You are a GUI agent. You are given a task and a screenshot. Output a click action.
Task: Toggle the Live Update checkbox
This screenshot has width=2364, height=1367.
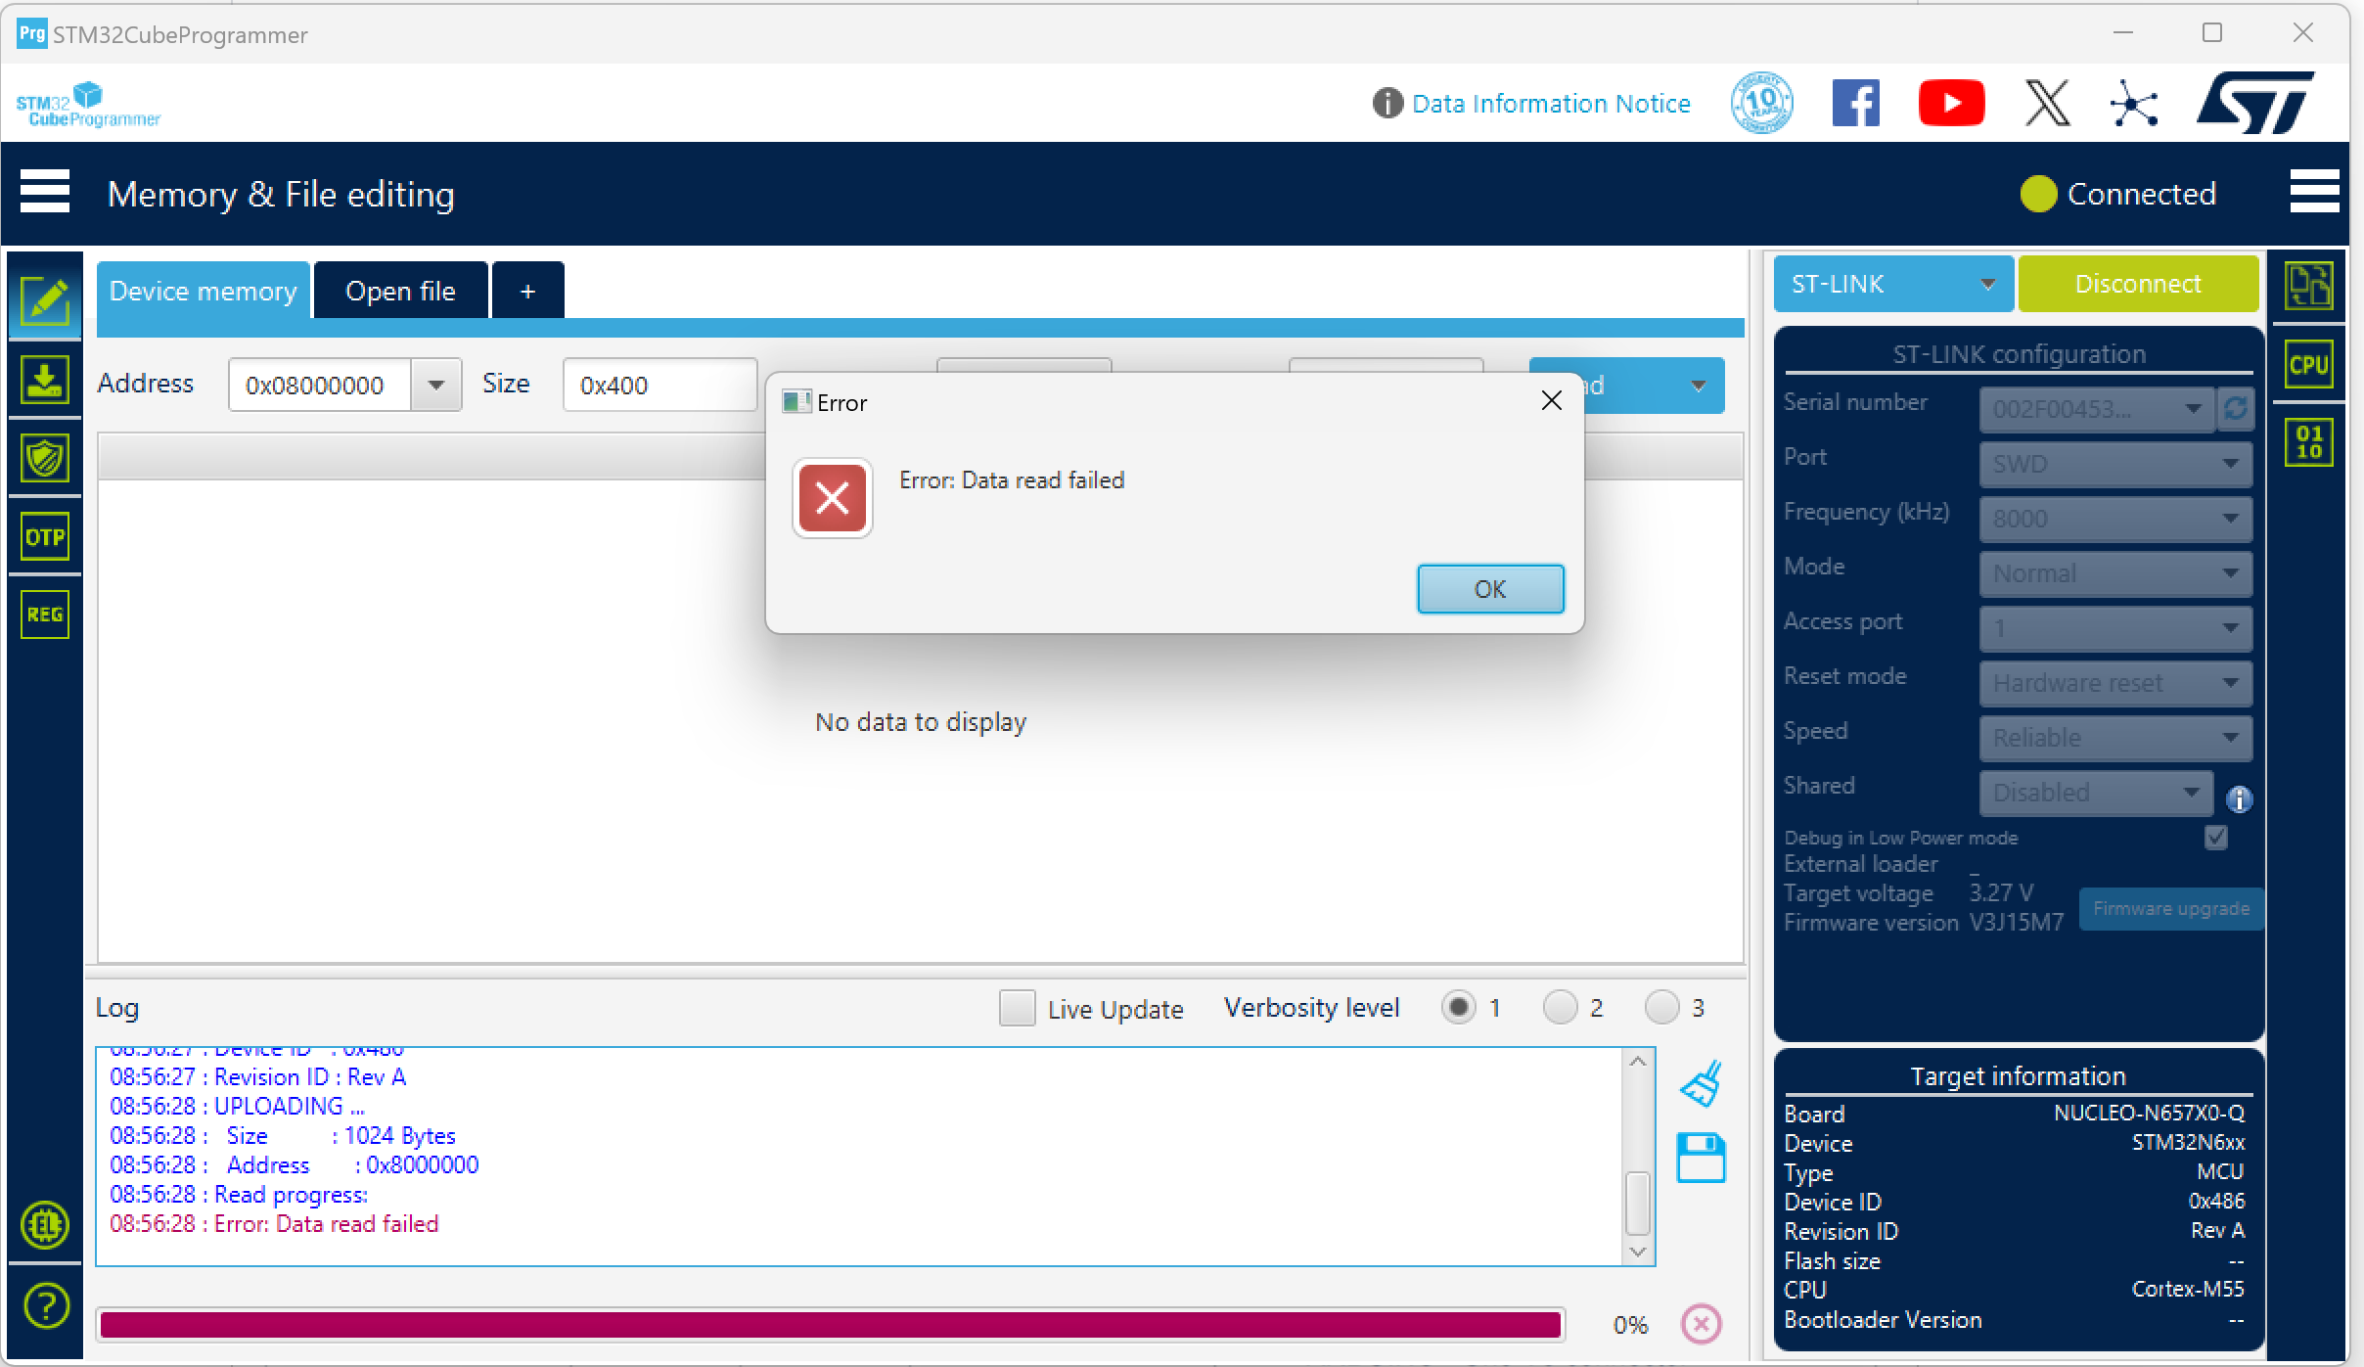click(1017, 1008)
